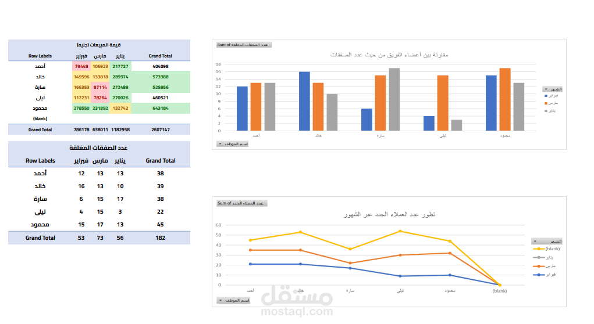The width and height of the screenshot is (594, 324).
Task: Open the اسم الموظف filter on the bar chart
Action: pyautogui.click(x=233, y=144)
